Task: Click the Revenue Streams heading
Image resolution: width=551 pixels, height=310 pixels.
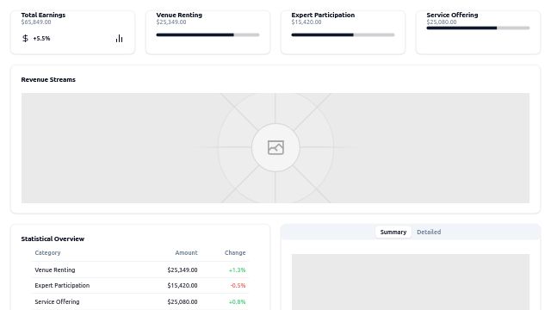Action: point(48,79)
